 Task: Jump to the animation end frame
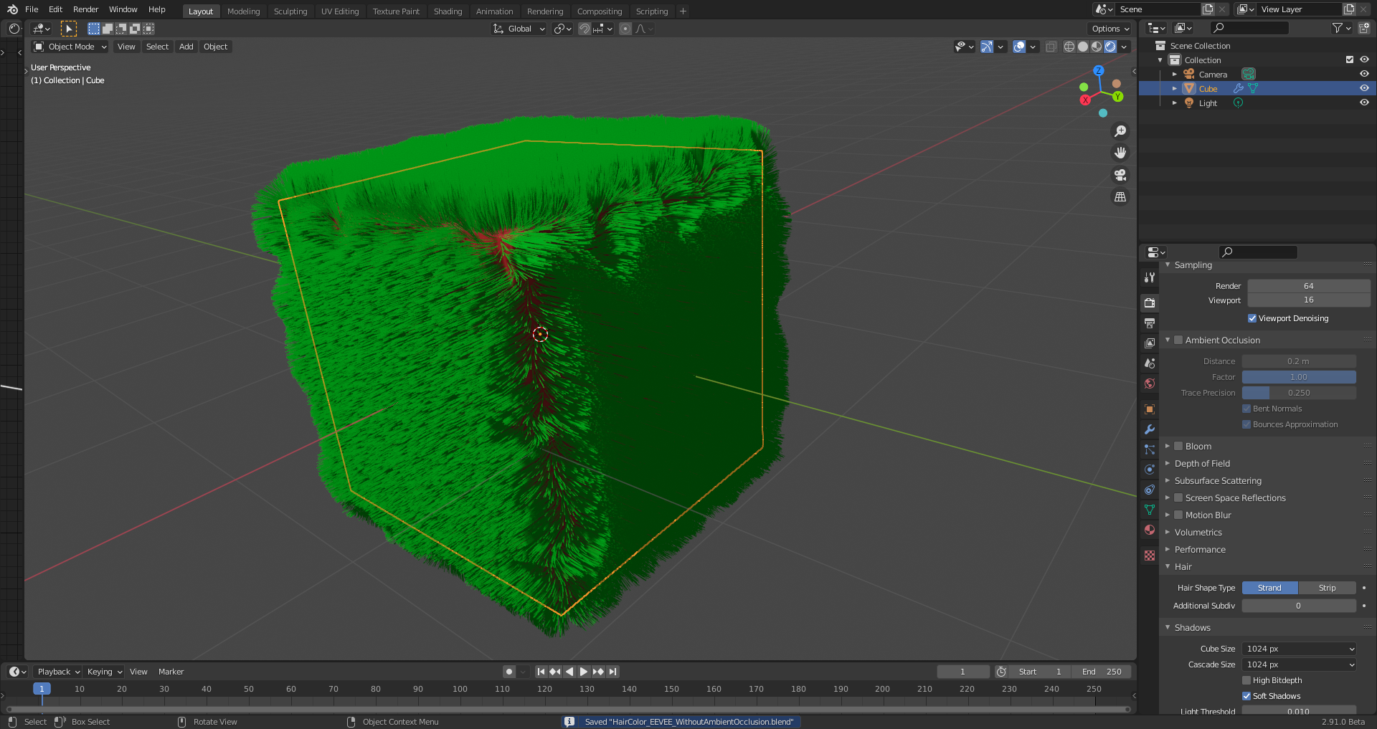coord(612,672)
